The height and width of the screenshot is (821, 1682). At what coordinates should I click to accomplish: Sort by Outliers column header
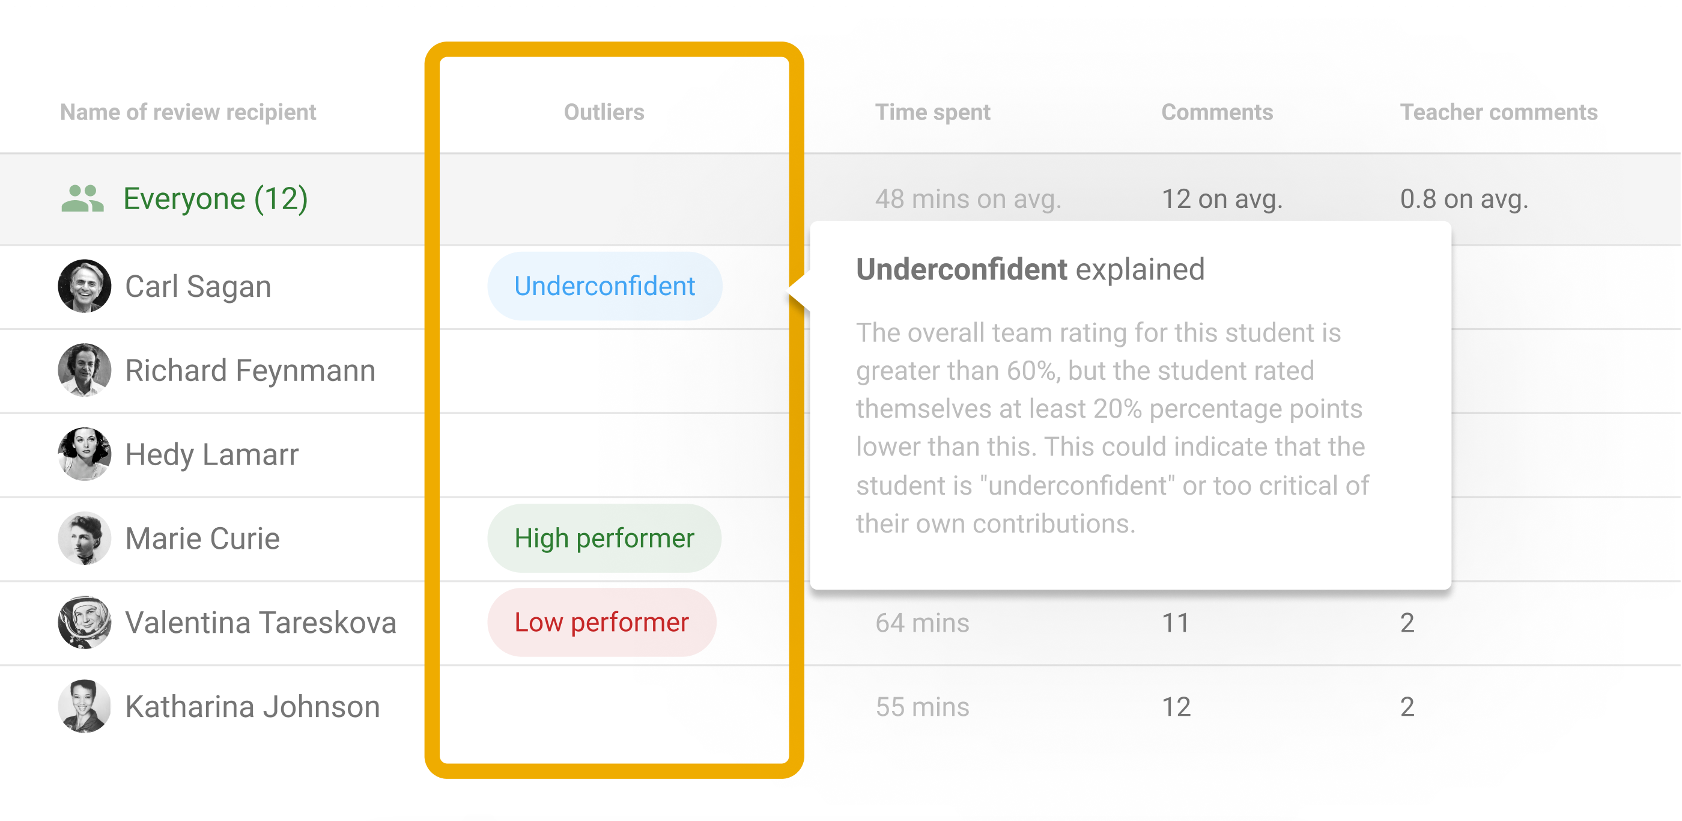[x=604, y=112]
